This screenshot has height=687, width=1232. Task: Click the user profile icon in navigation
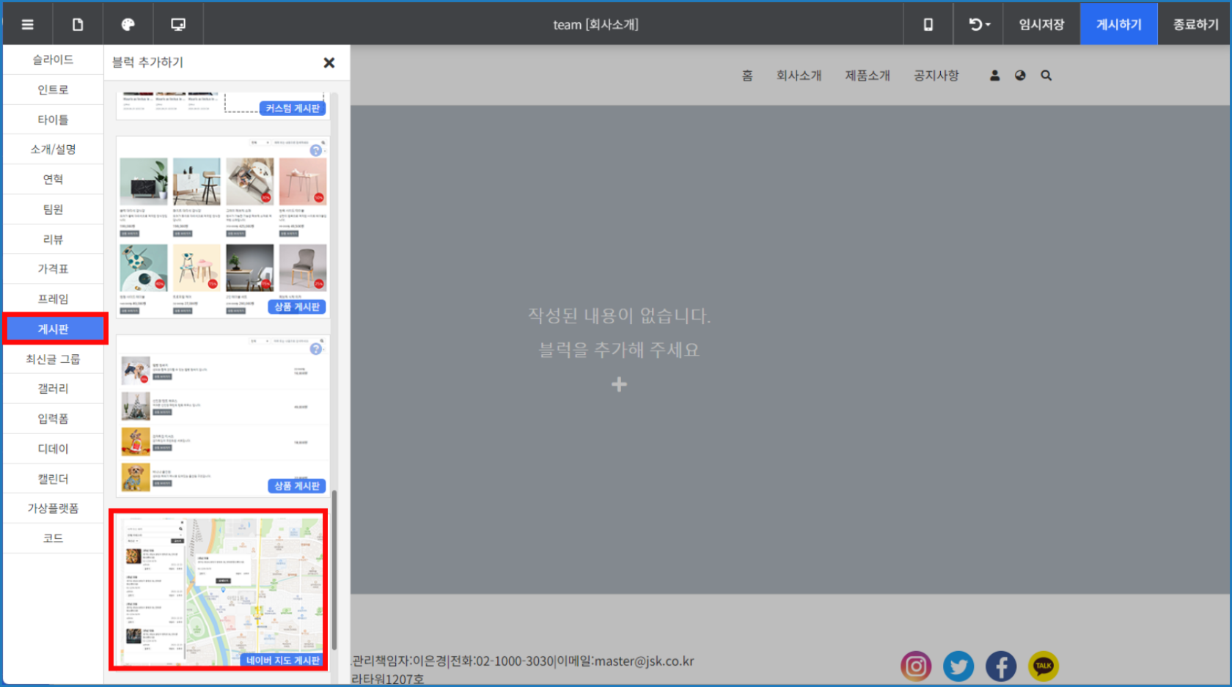[x=994, y=76]
